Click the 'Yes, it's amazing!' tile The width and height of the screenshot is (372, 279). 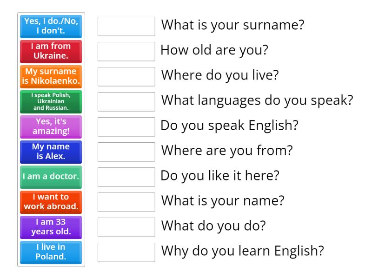[x=51, y=127]
